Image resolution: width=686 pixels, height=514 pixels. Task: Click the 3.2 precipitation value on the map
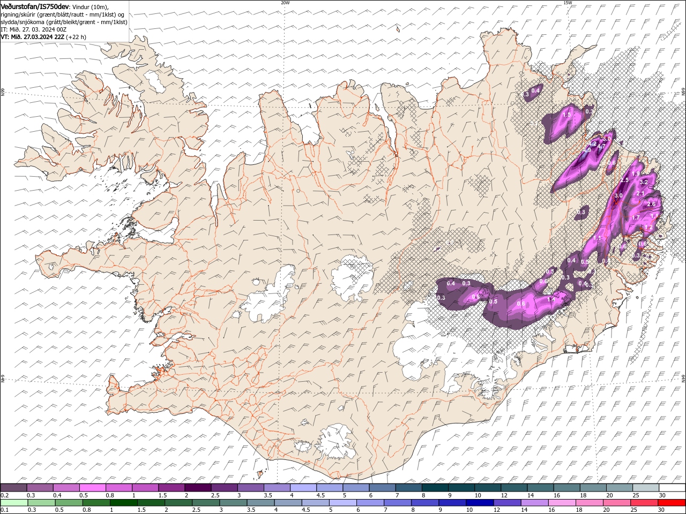pyautogui.click(x=644, y=182)
